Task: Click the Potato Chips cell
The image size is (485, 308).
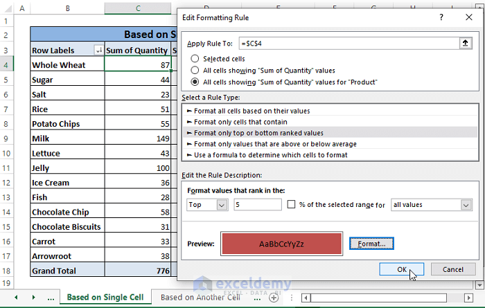Action: pos(67,124)
